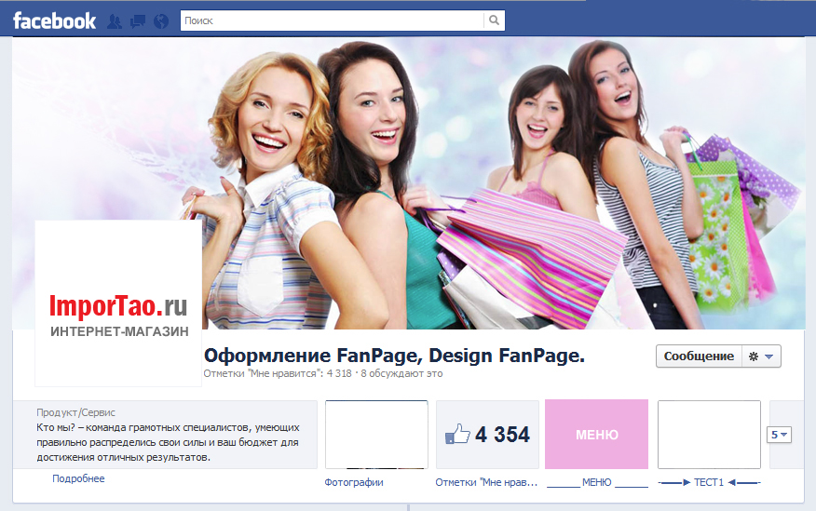Image resolution: width=816 pixels, height=511 pixels.
Task: Click the pink МЕНЮ tile
Action: pos(596,434)
